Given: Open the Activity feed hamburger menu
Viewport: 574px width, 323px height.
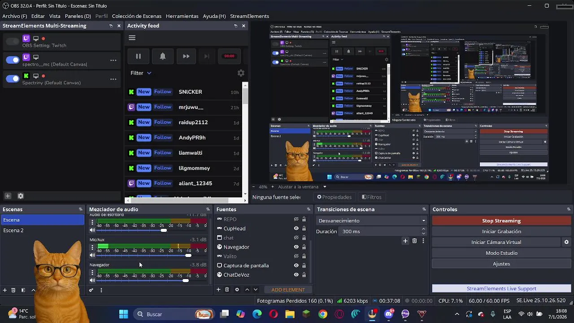Looking at the screenshot, I should [x=132, y=38].
